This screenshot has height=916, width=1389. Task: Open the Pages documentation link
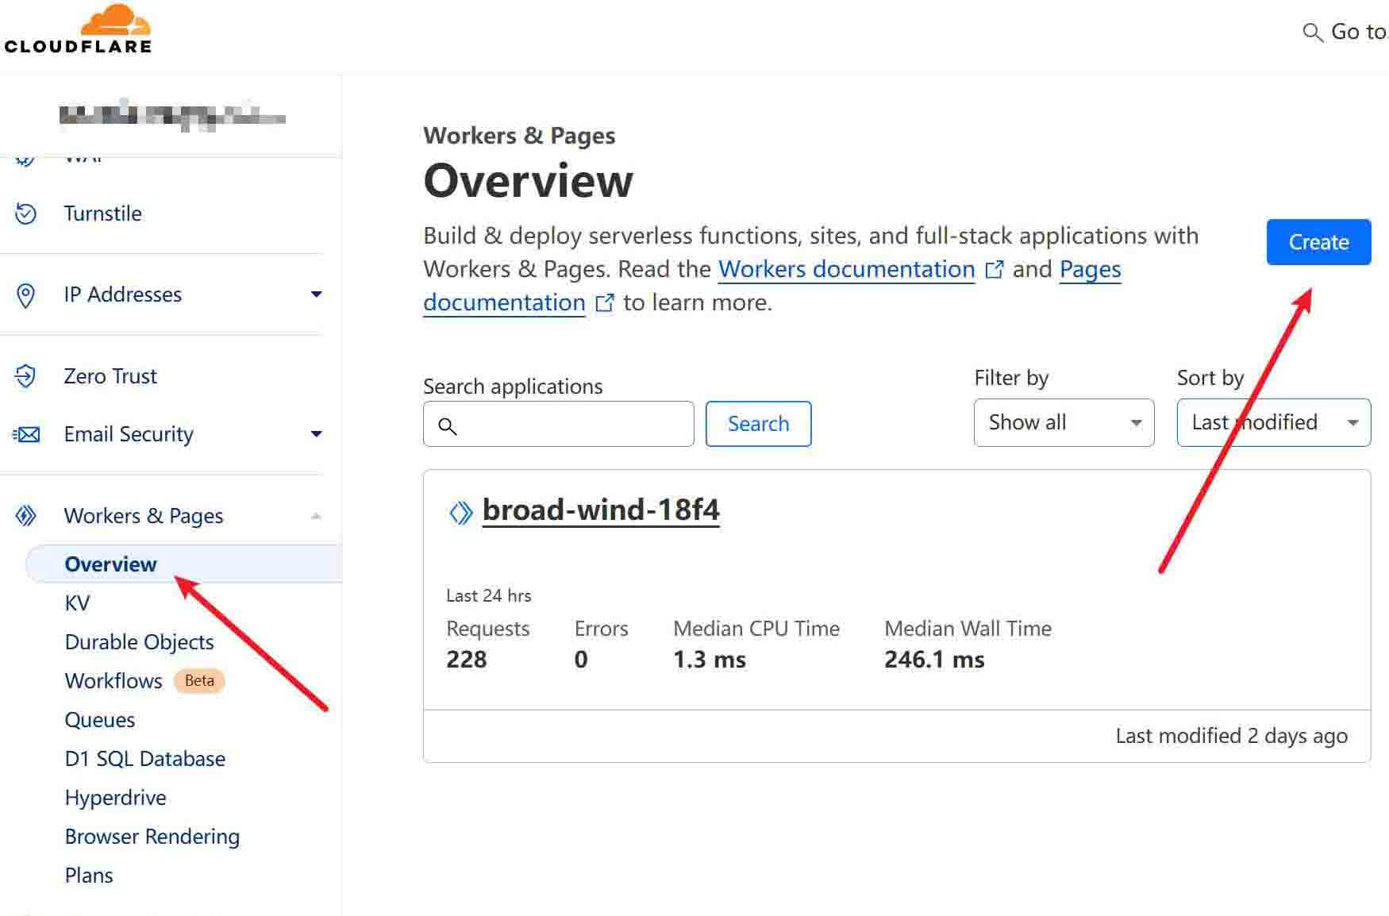[771, 287]
